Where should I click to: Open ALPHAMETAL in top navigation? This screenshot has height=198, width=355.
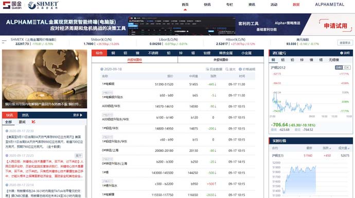click(x=330, y=5)
